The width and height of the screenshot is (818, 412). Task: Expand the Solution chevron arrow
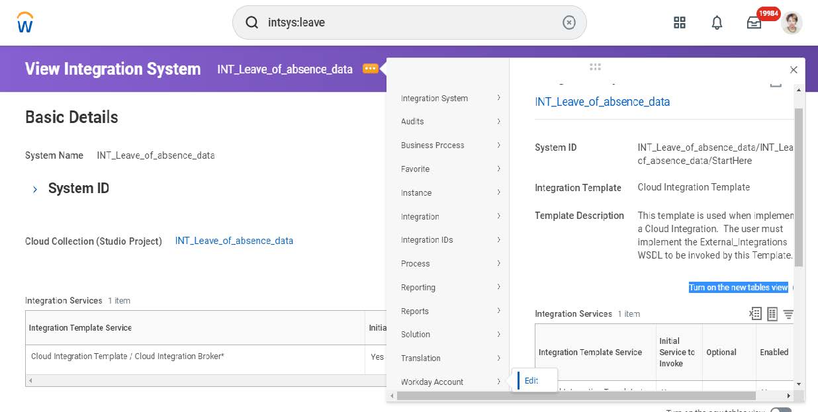tap(498, 334)
